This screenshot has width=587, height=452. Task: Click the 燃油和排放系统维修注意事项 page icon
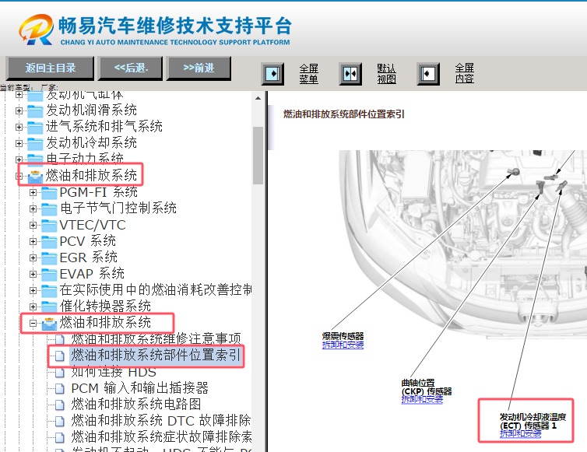(x=59, y=339)
